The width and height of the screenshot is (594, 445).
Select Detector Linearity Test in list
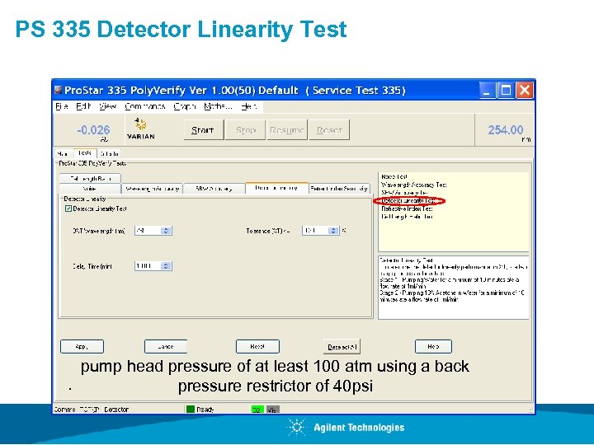tap(408, 200)
